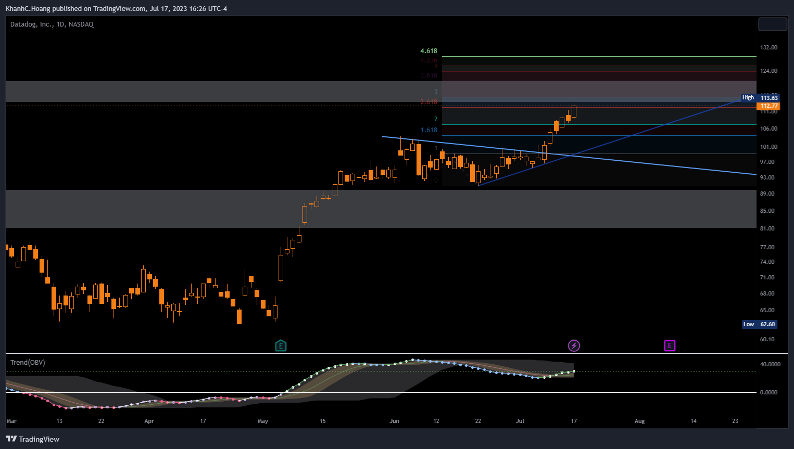Click the 15 date on time axis
This screenshot has height=449, width=794.
tap(323, 421)
